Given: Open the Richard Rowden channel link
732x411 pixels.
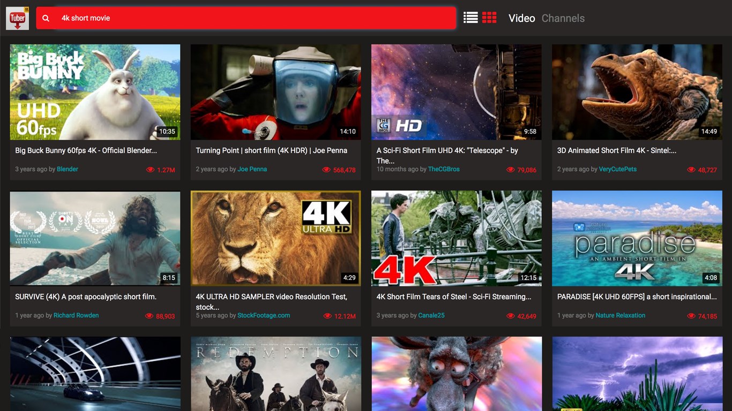Looking at the screenshot, I should [x=76, y=315].
